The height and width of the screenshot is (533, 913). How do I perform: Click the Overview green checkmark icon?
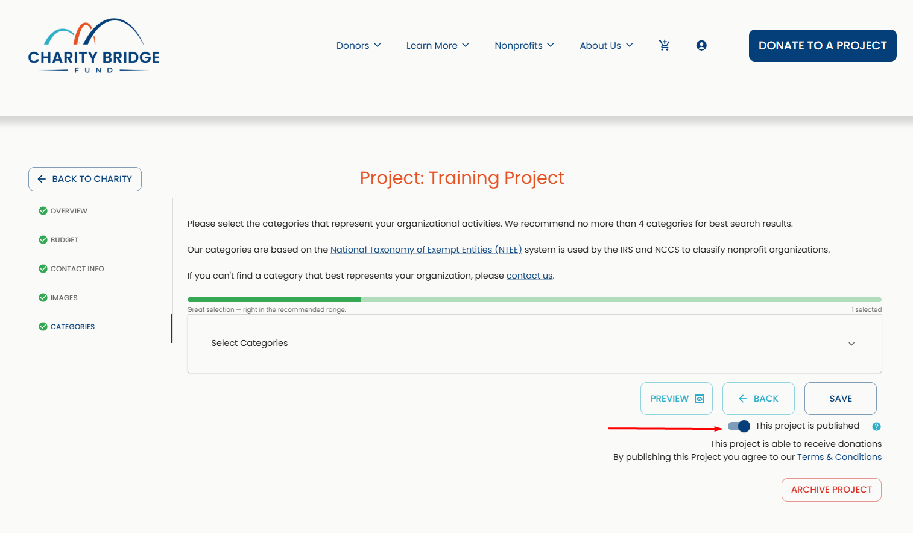43,210
